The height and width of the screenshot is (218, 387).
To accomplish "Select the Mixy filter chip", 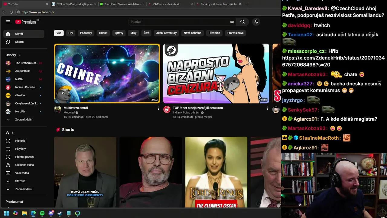I will [x=133, y=33].
